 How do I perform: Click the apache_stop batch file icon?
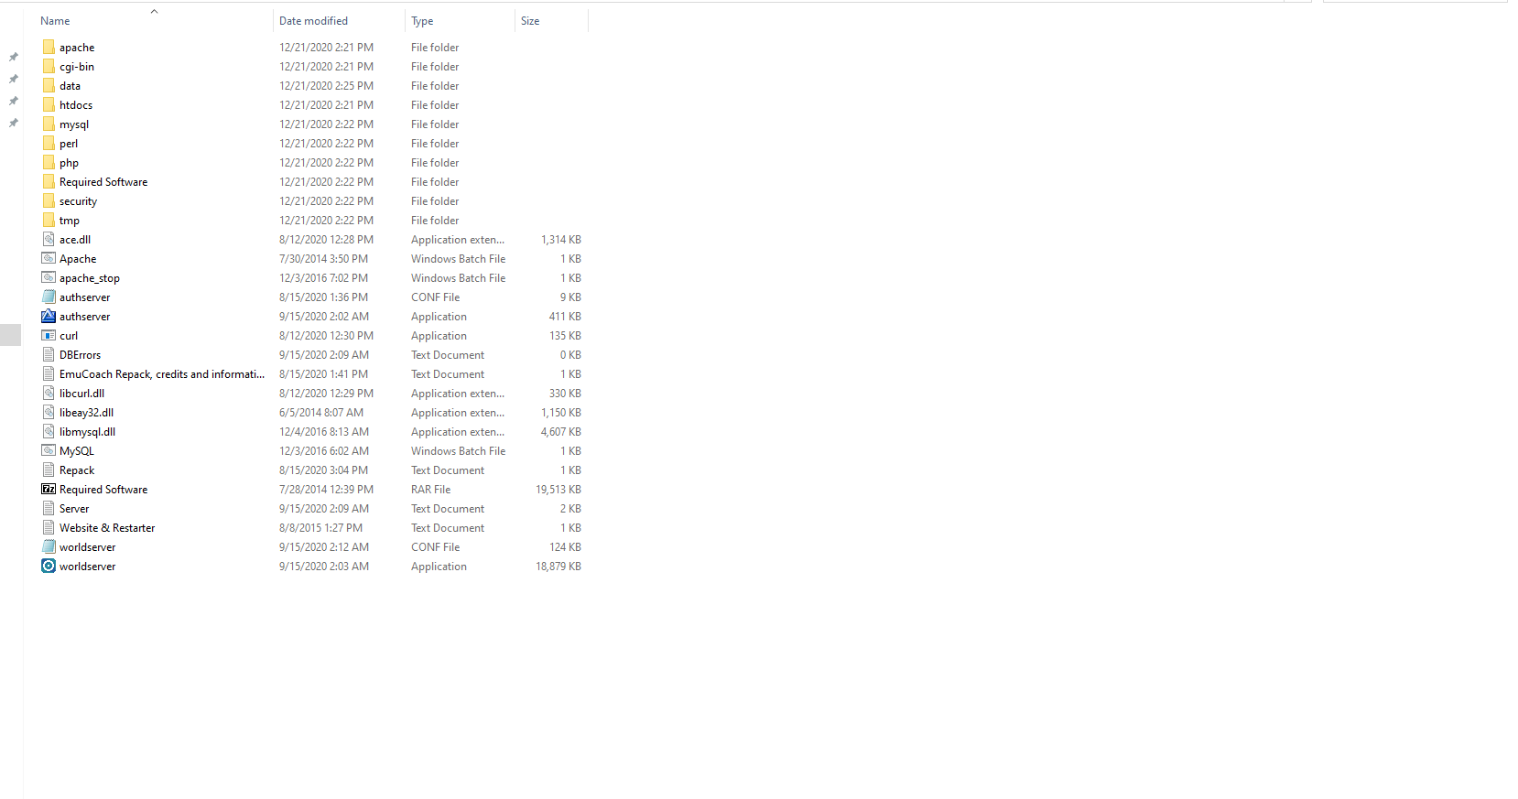[49, 277]
